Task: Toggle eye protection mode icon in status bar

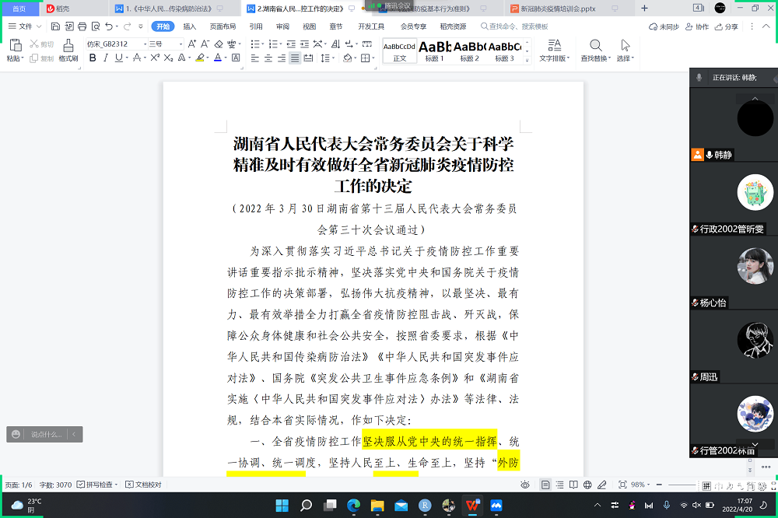Action: click(525, 485)
